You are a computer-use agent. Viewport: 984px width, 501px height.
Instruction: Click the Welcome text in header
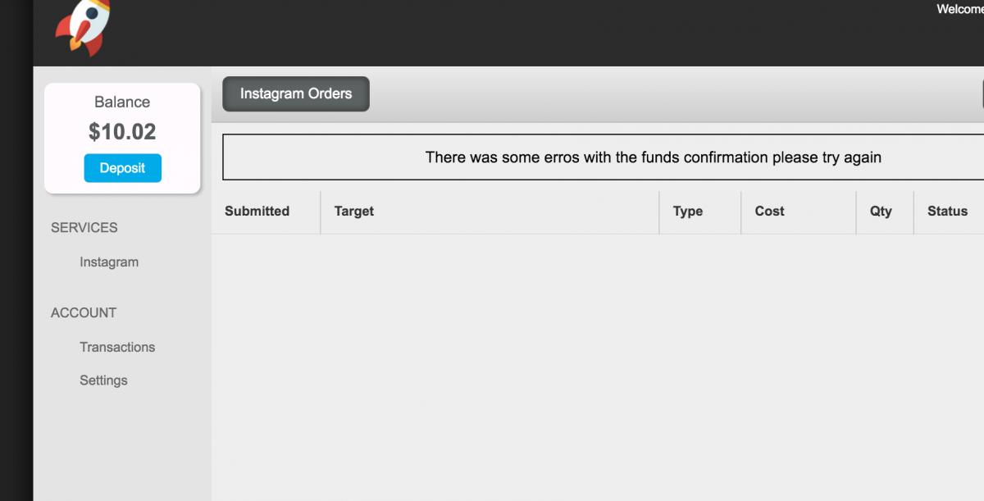click(960, 9)
